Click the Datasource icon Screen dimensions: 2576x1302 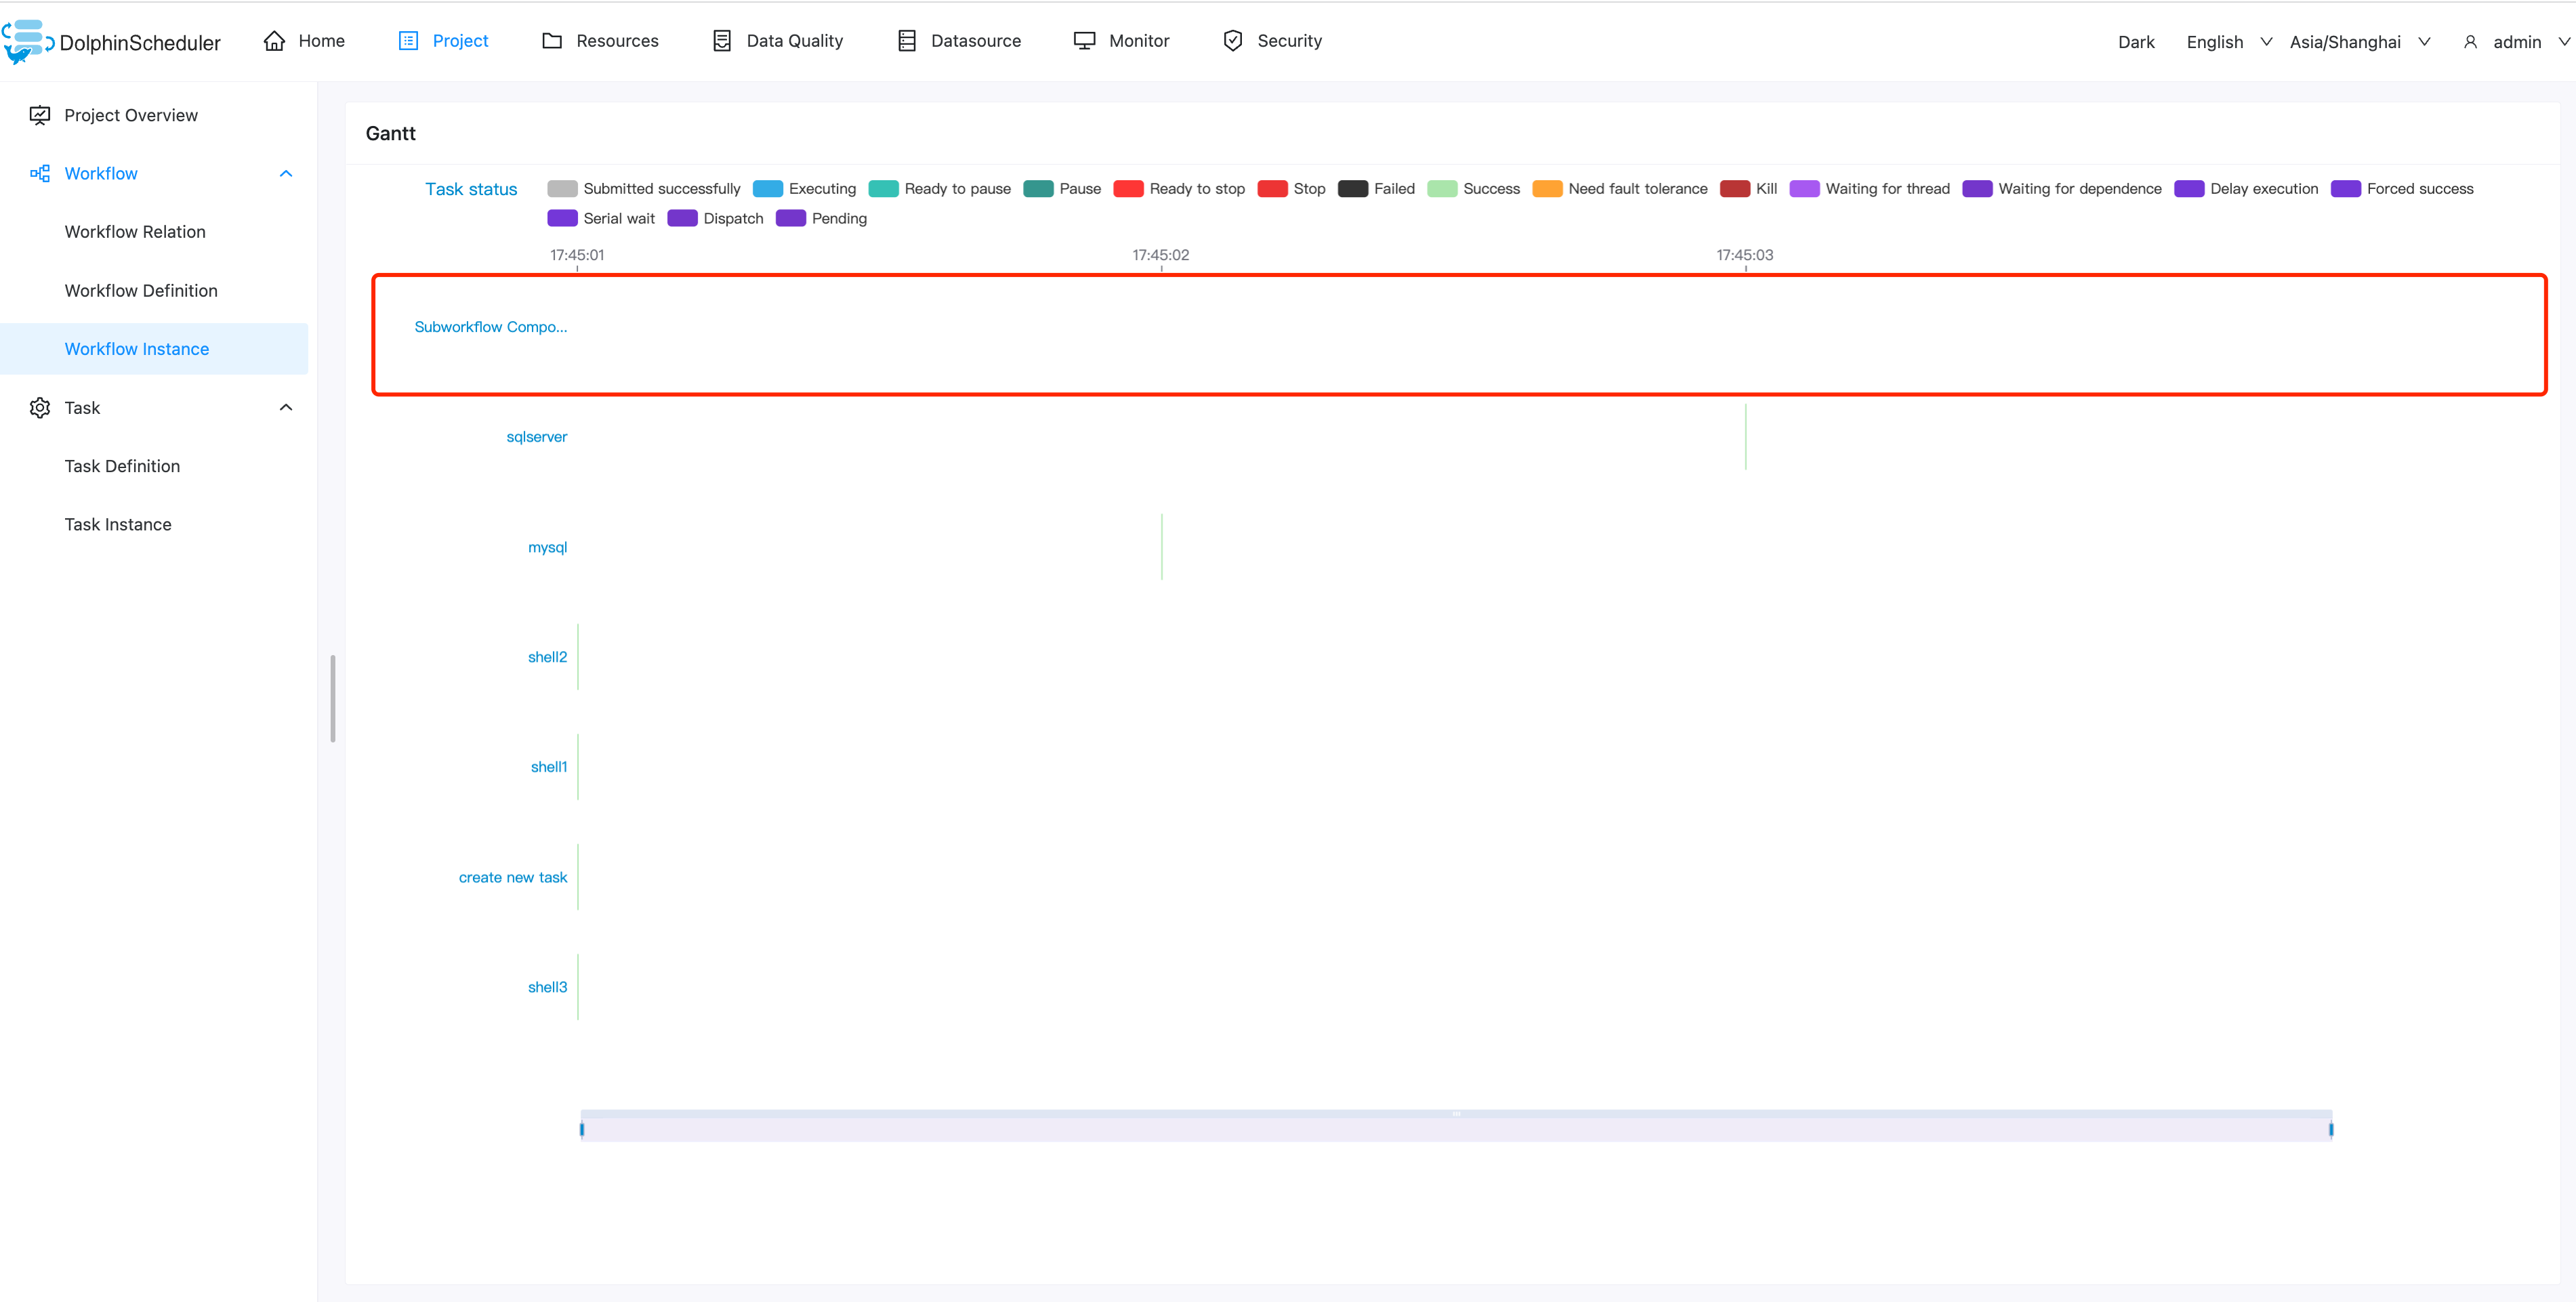coord(907,41)
